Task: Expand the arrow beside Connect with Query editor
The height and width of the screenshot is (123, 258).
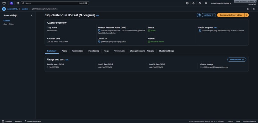Action: click(x=246, y=15)
